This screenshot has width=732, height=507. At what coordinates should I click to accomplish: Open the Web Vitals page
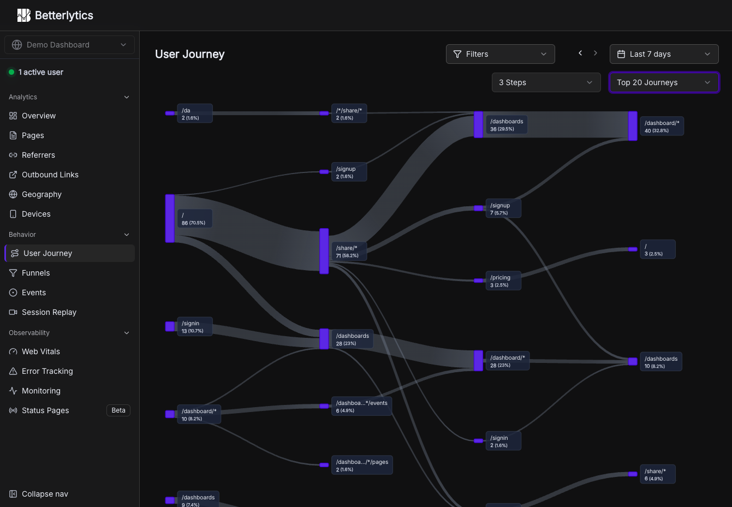click(x=69, y=351)
